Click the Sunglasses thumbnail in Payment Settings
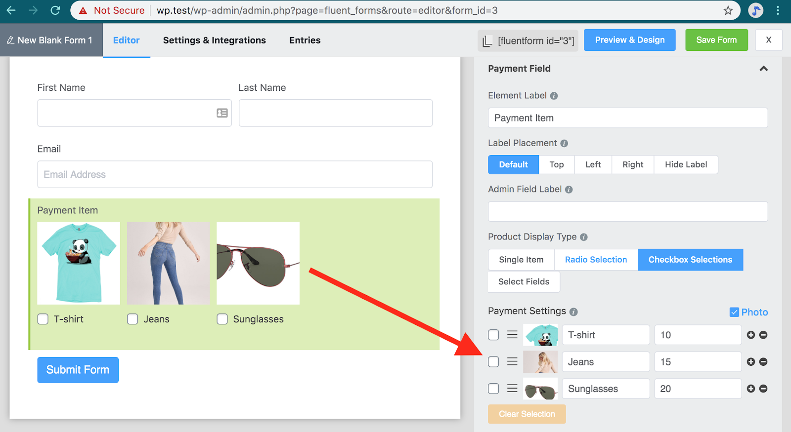 [540, 389]
